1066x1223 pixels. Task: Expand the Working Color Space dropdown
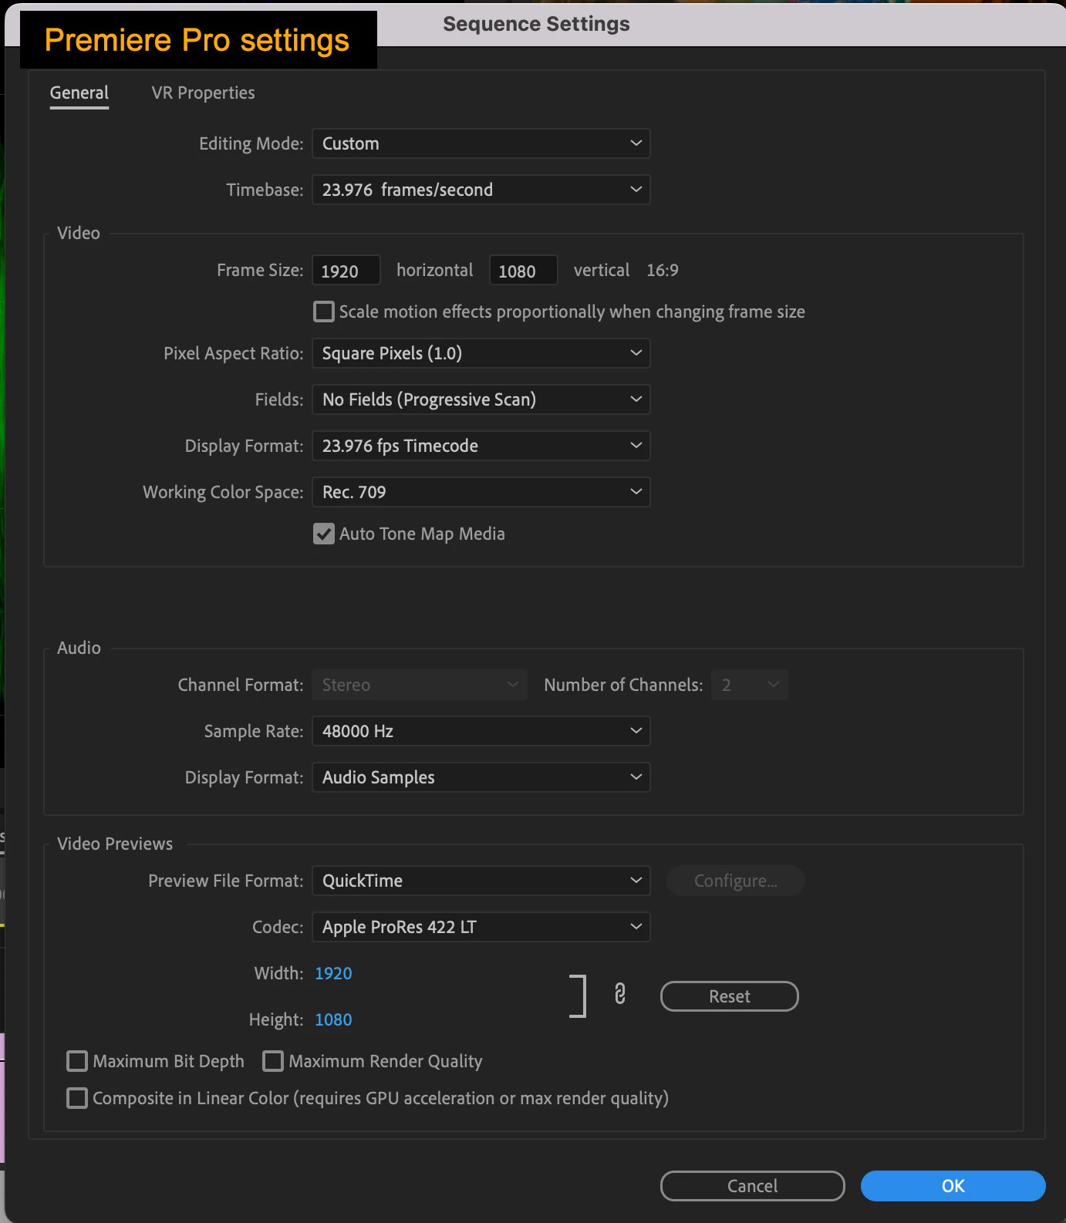481,492
